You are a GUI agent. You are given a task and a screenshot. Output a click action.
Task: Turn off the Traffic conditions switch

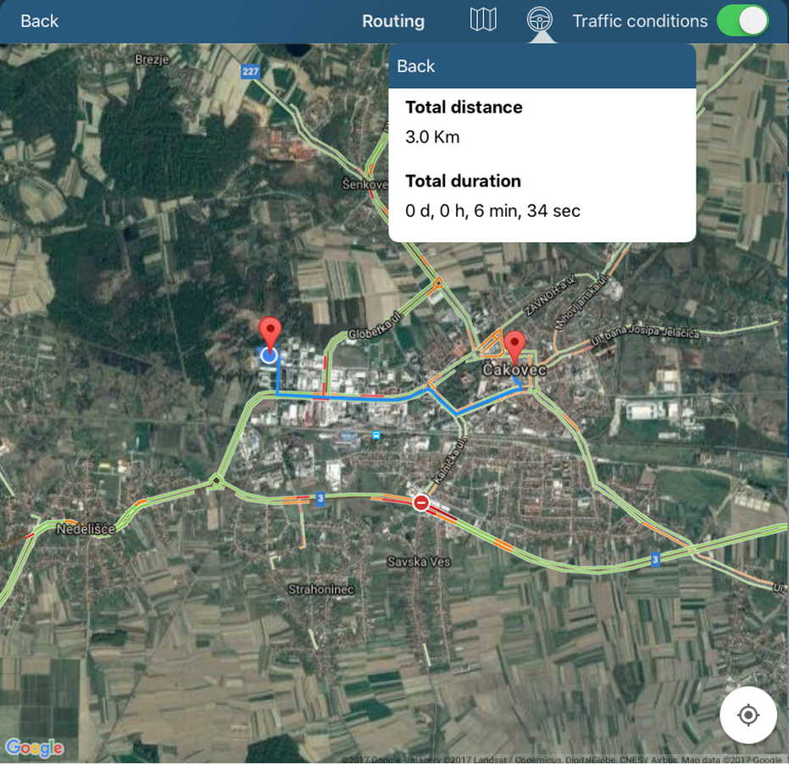742,21
